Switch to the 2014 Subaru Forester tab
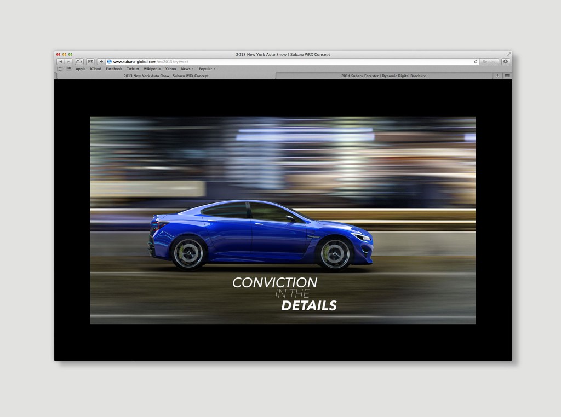The image size is (561, 417). coord(383,76)
